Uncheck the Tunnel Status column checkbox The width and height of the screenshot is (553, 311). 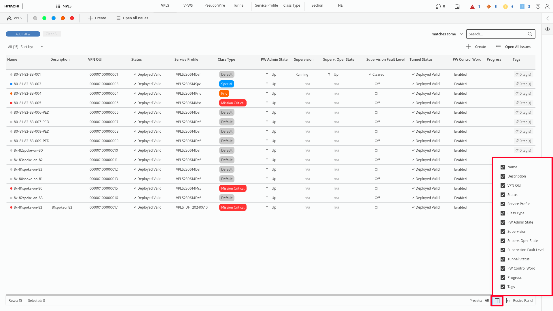click(503, 259)
